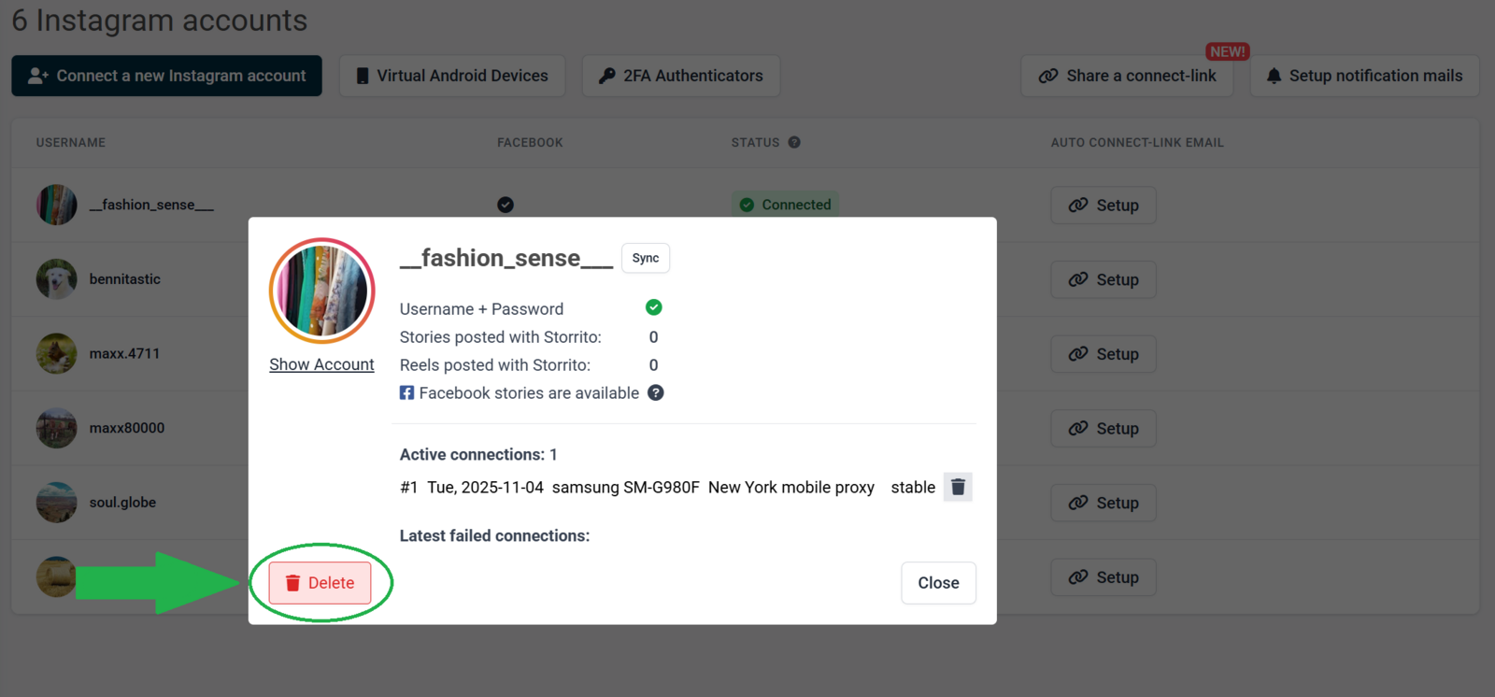Click the green Username + Password checkmark
Image resolution: width=1495 pixels, height=697 pixels.
pyautogui.click(x=654, y=307)
